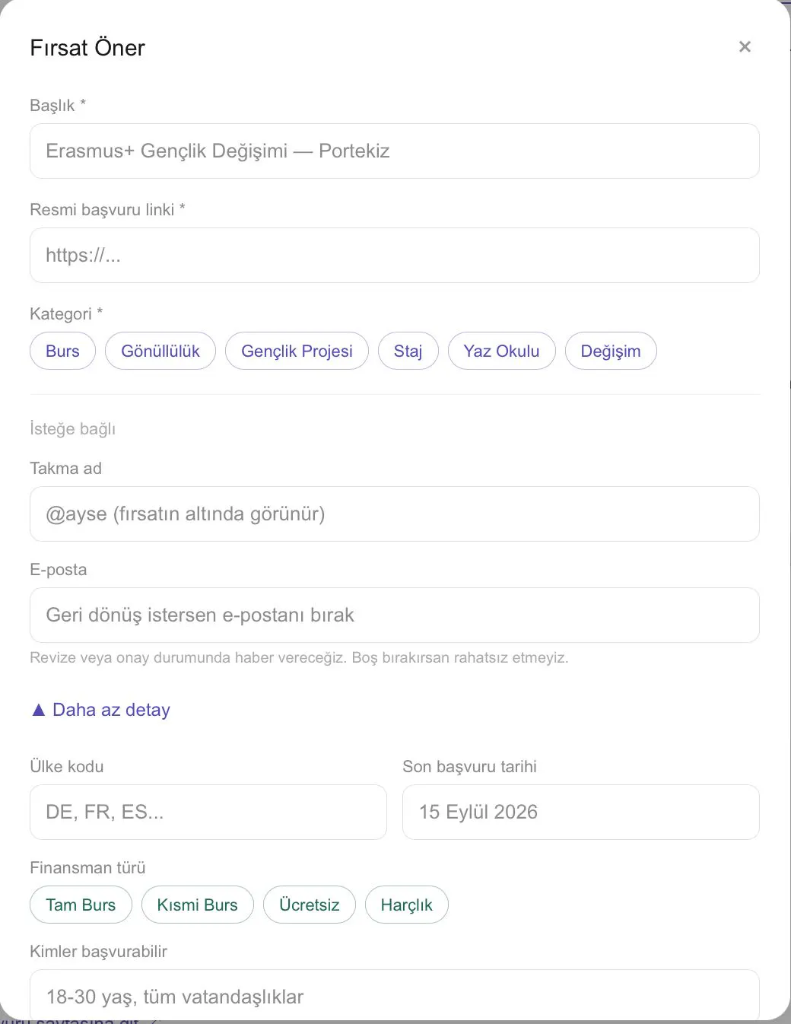
Task: Select the Gönüllülük category chip
Action: tap(160, 351)
